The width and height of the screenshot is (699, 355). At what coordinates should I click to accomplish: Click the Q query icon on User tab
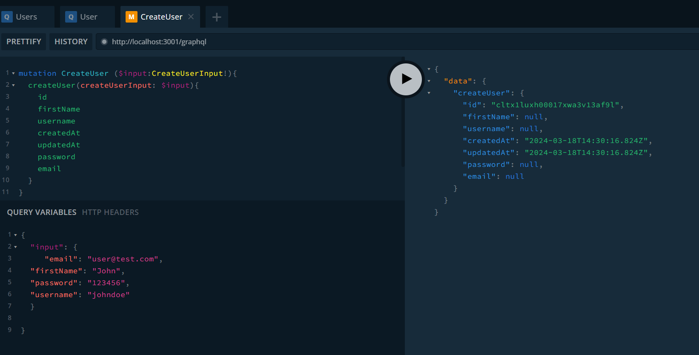coord(71,17)
